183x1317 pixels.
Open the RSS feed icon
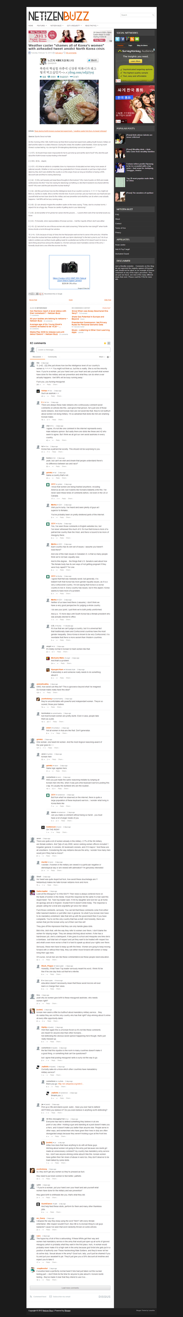[132, 39]
